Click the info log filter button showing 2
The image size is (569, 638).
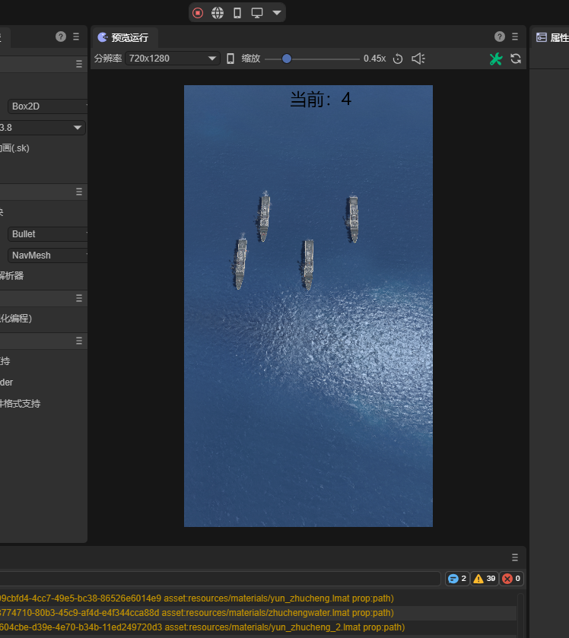point(456,579)
